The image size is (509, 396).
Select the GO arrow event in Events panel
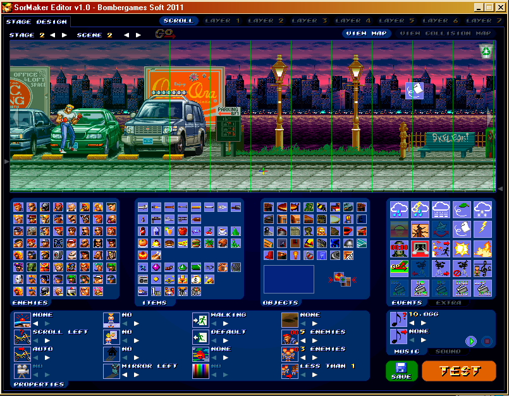pos(399,268)
